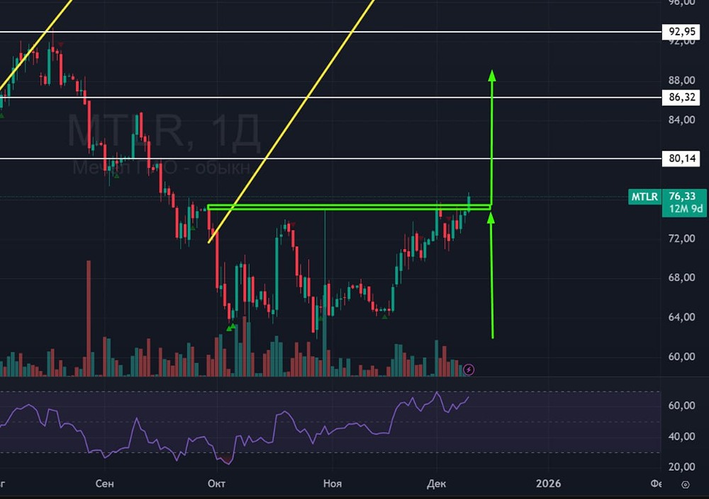Select the 92,95 price level label

681,32
